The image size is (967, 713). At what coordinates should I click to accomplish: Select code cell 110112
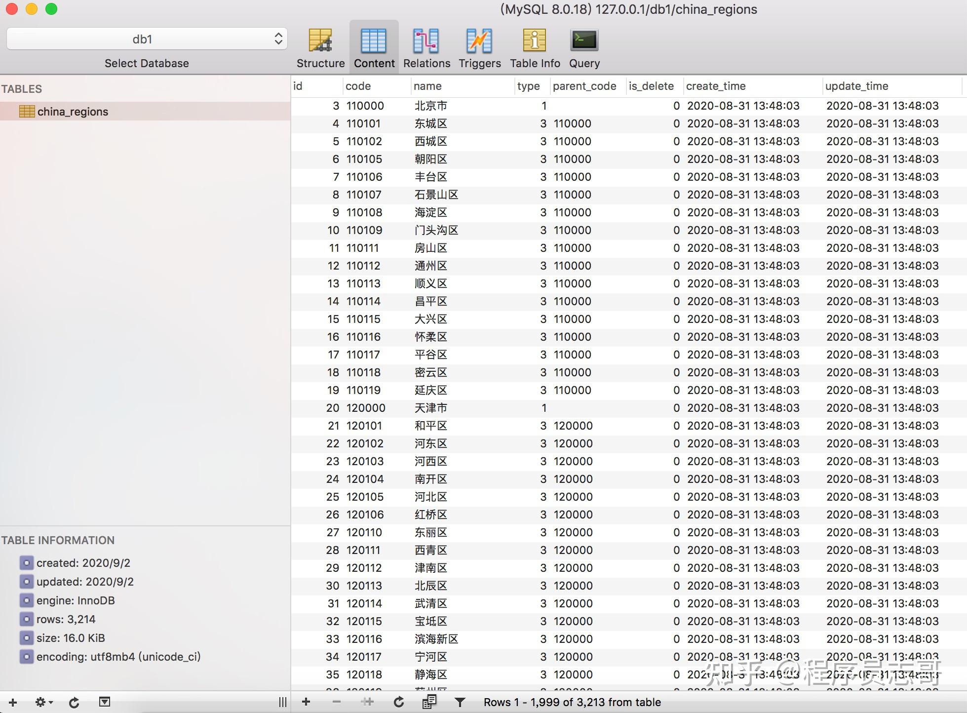click(x=363, y=266)
